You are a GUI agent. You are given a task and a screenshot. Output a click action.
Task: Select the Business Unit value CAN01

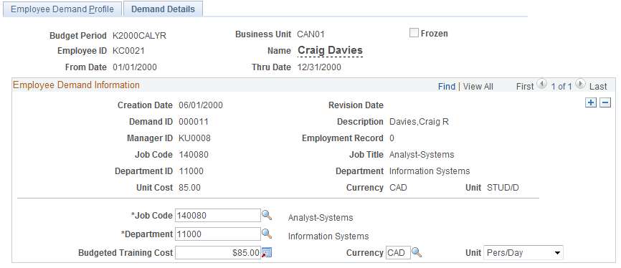pyautogui.click(x=311, y=34)
